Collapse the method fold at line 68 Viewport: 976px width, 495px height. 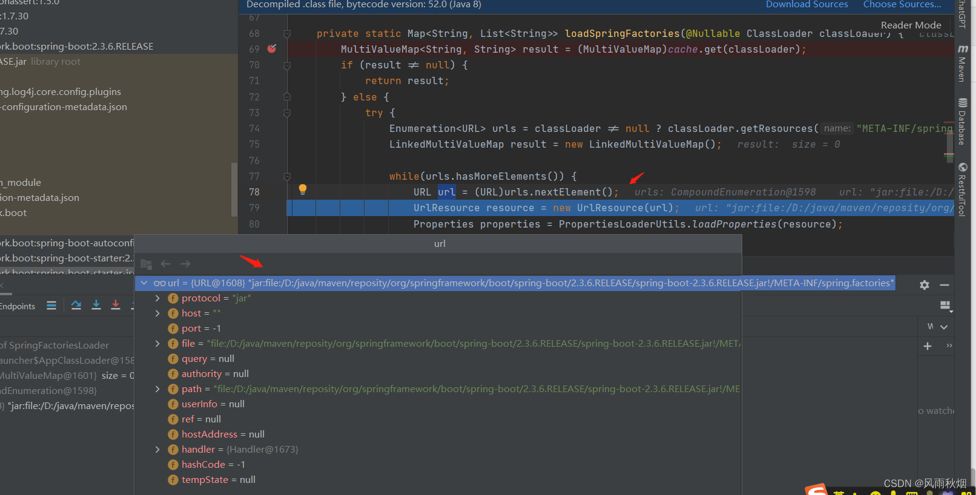287,33
